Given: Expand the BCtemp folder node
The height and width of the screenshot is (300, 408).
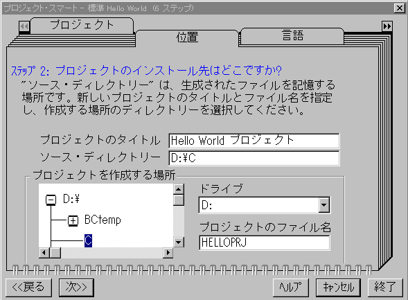Looking at the screenshot, I should tap(73, 220).
